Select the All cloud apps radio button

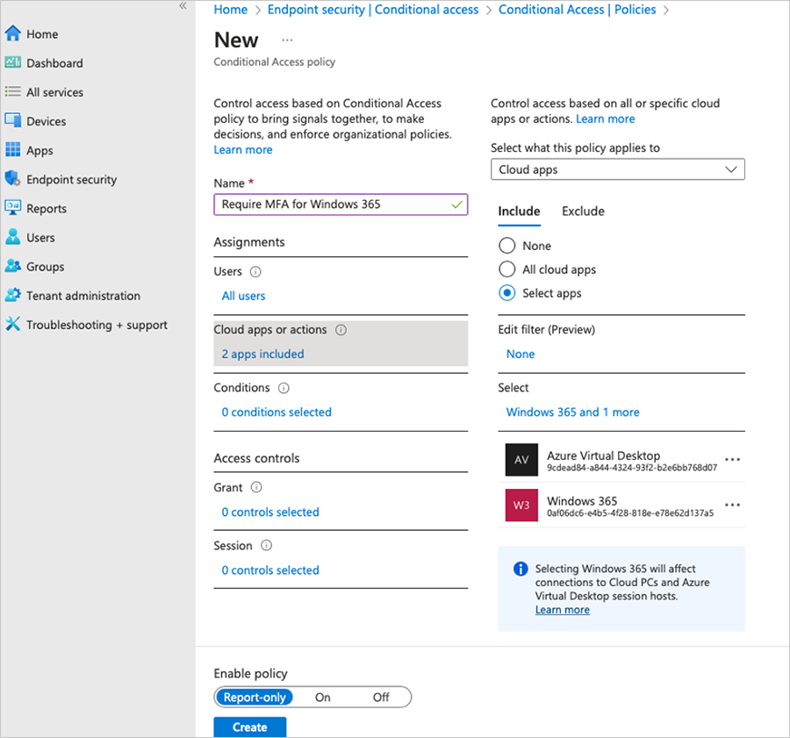[x=506, y=269]
